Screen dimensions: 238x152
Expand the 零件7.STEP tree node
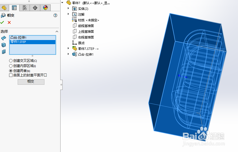click(x=68, y=48)
